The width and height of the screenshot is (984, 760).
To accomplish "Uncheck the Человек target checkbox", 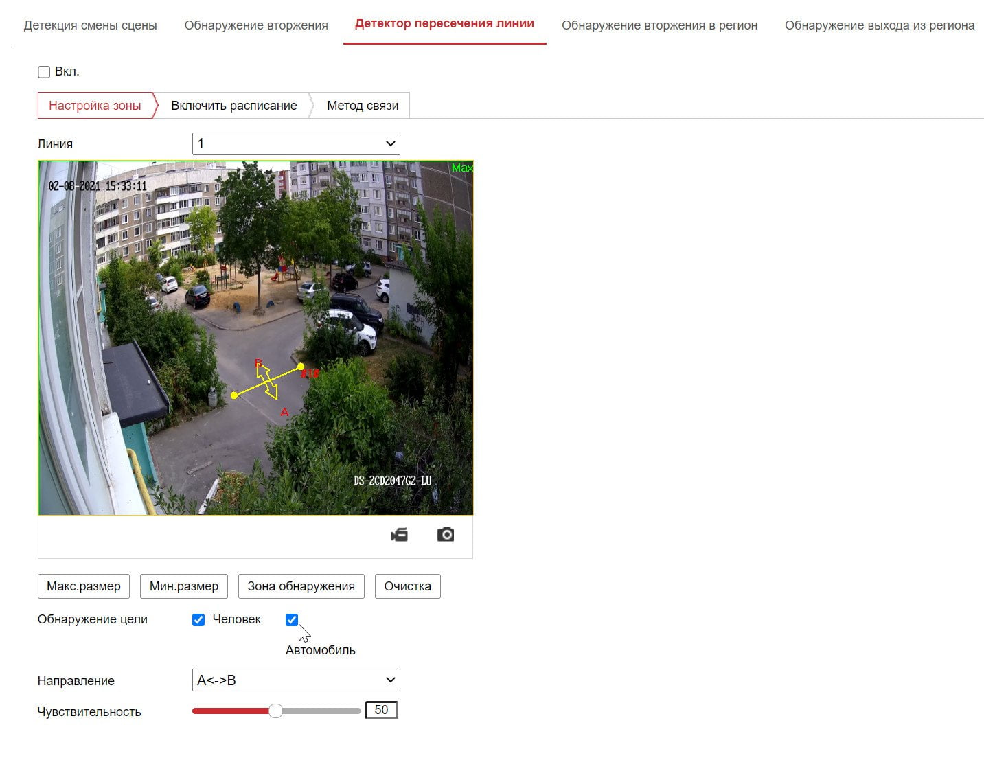I will click(198, 620).
